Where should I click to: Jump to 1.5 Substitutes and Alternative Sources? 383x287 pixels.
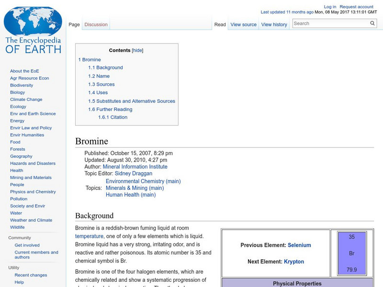132,101
